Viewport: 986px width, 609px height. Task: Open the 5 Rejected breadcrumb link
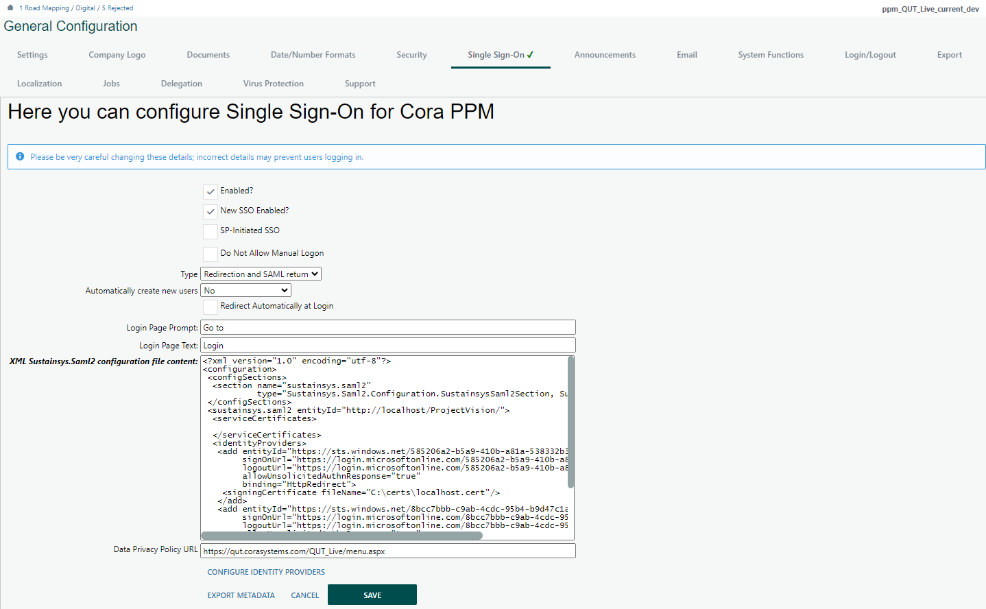(x=118, y=8)
